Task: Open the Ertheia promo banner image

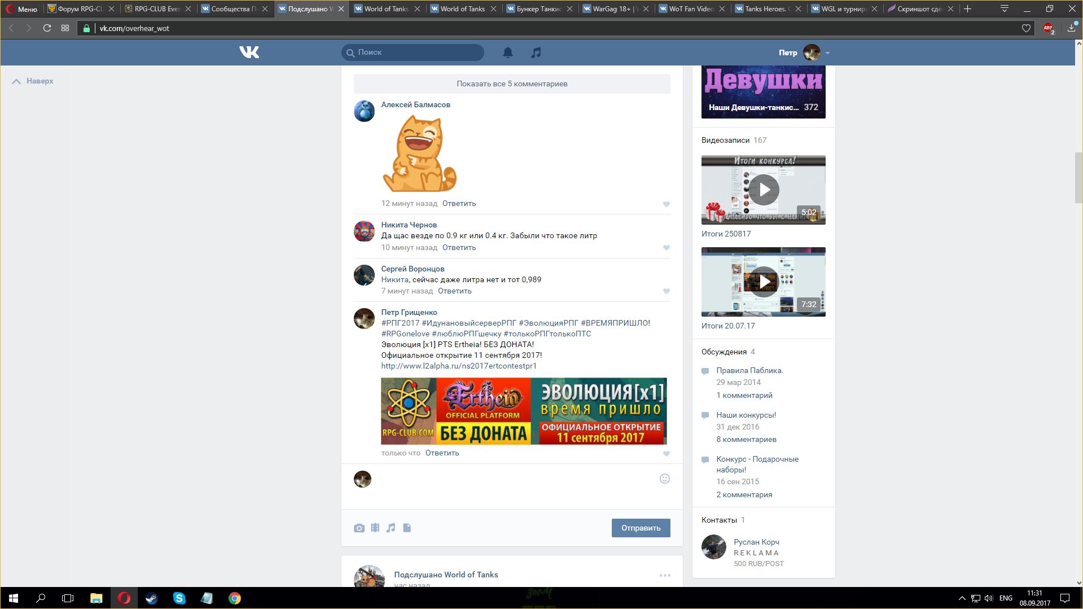Action: point(524,411)
